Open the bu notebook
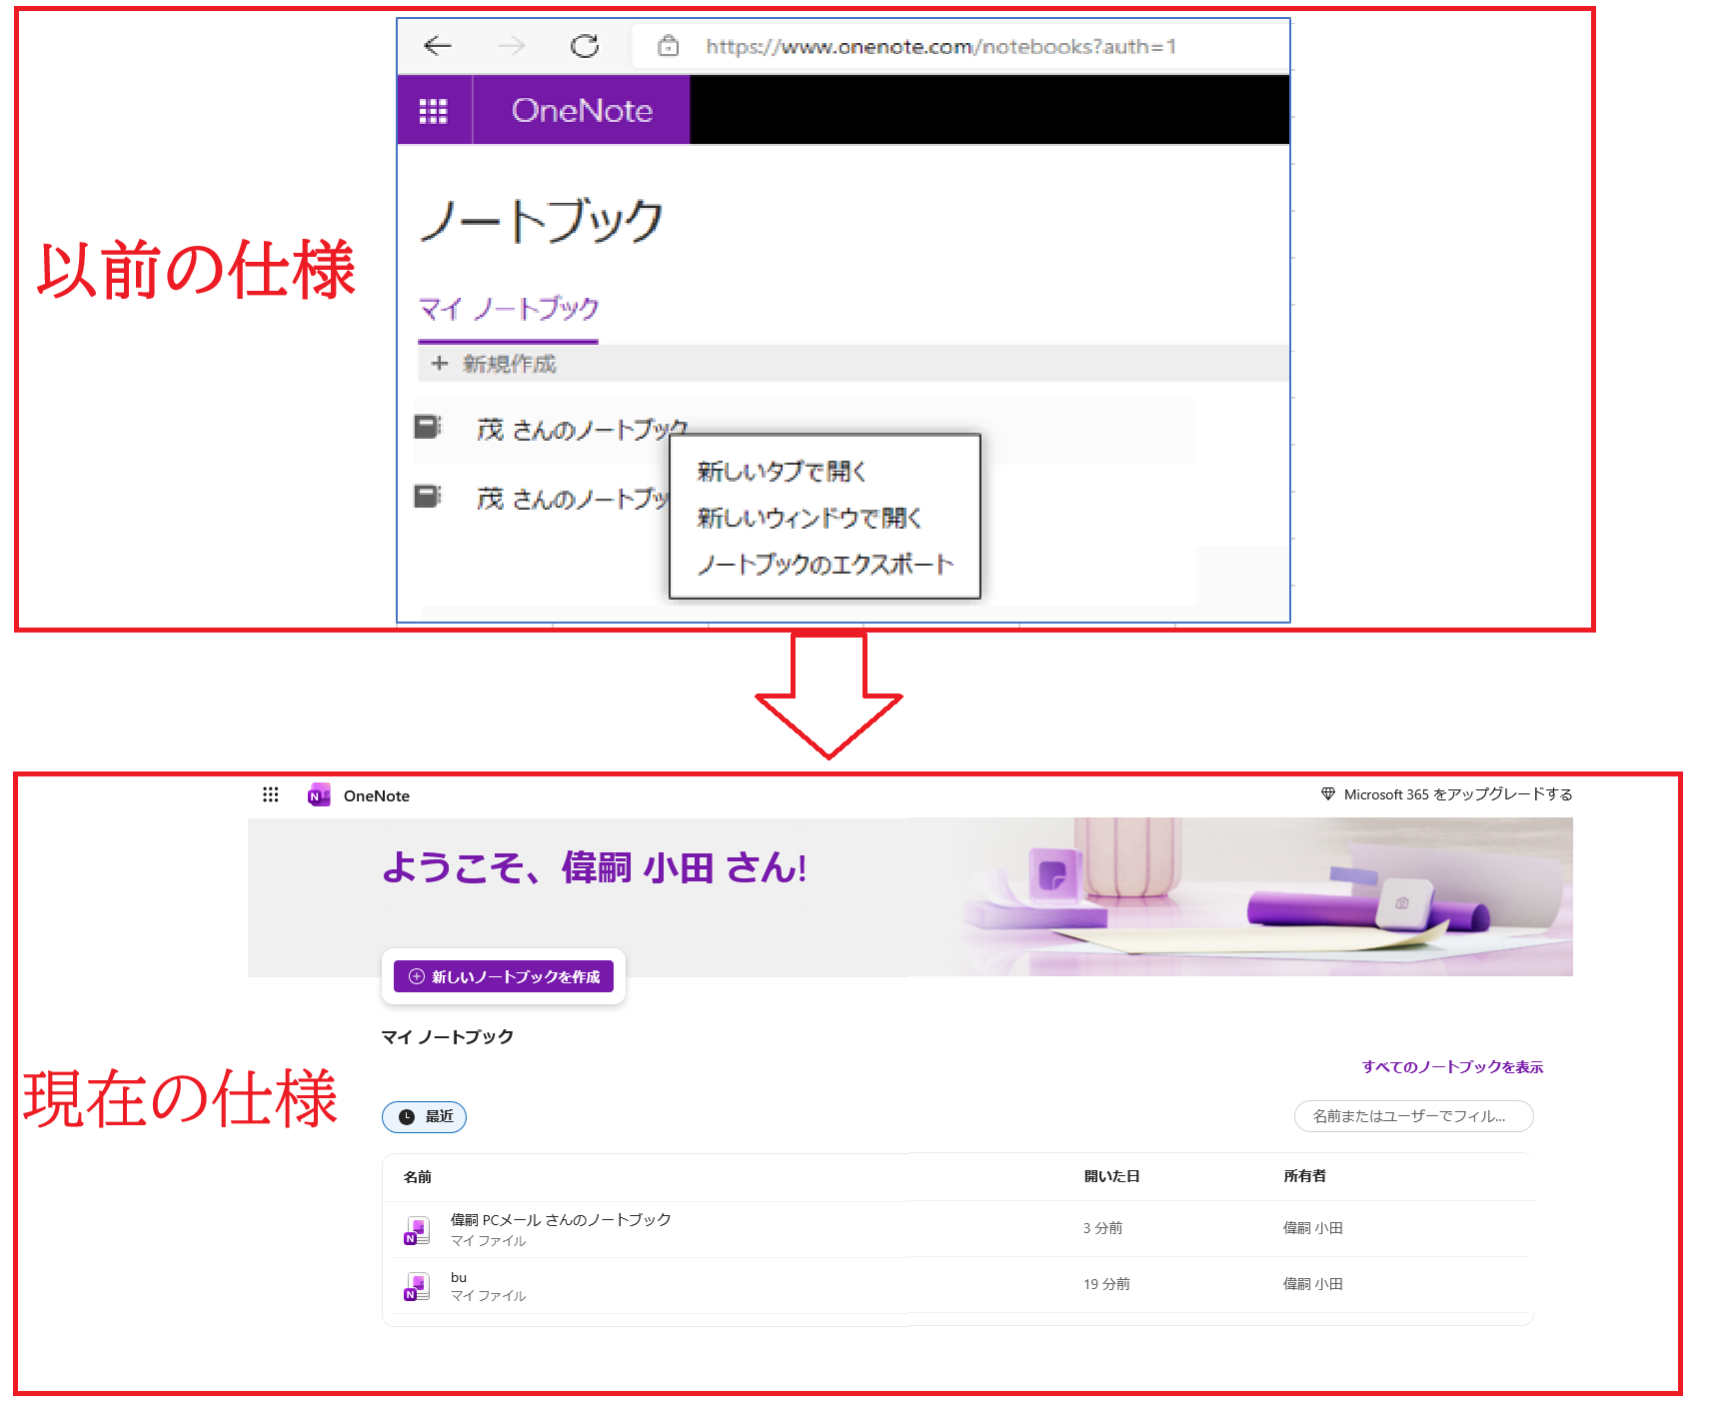 pyautogui.click(x=459, y=1277)
